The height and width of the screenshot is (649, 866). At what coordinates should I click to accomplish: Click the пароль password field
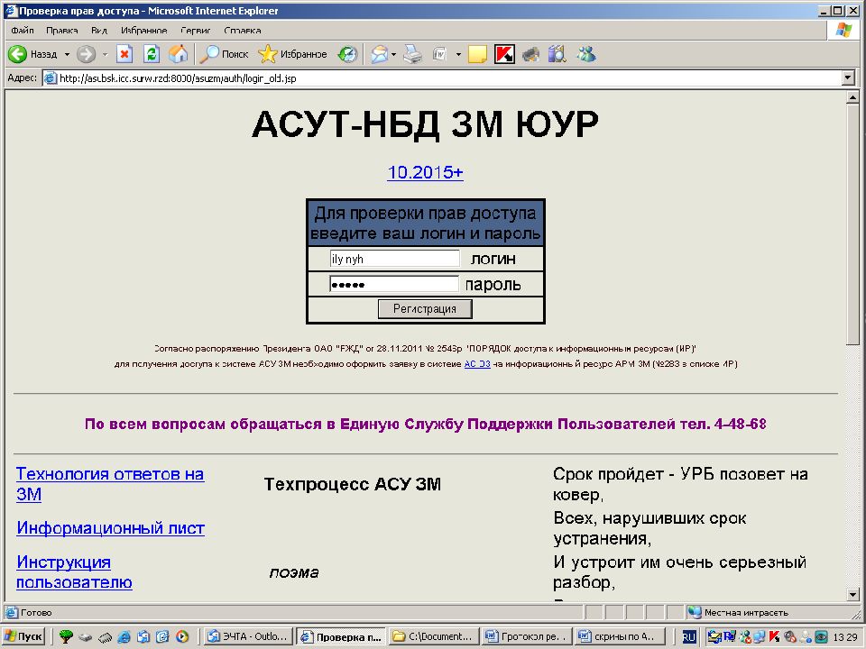pos(394,284)
